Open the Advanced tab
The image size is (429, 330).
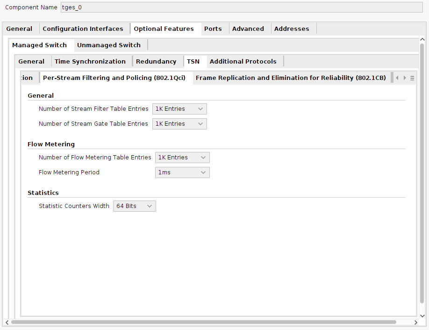(248, 29)
